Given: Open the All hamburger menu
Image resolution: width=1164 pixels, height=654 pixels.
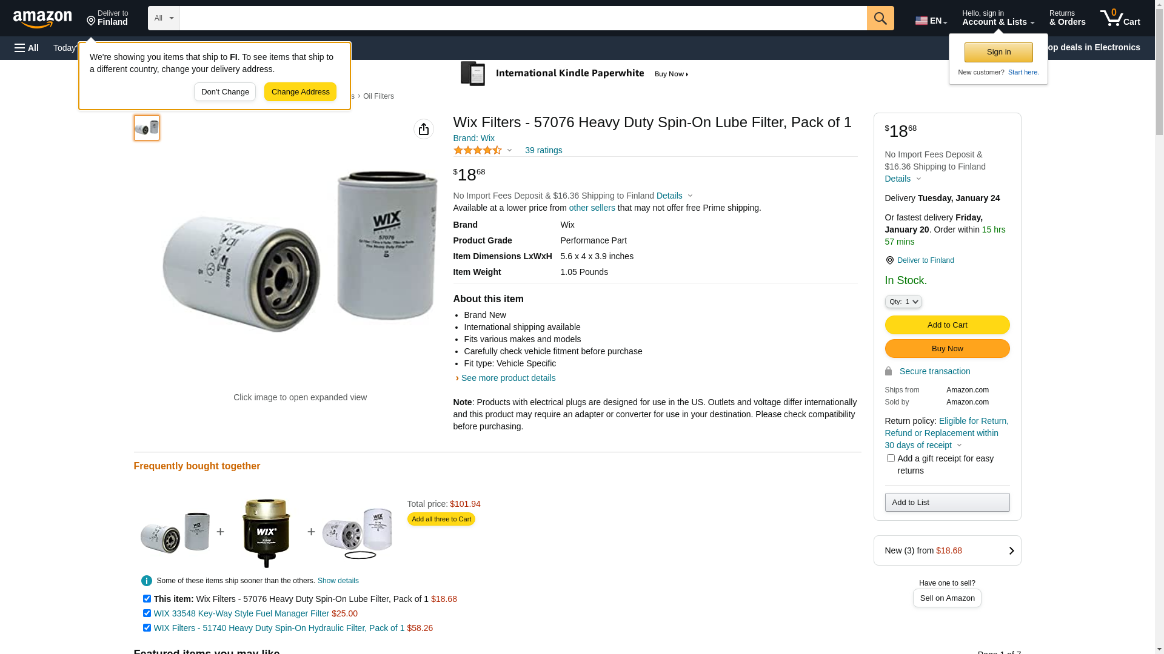Looking at the screenshot, I should click(27, 48).
